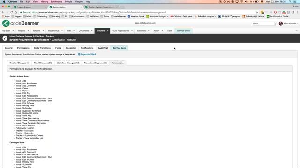This screenshot has width=300, height=168.
Task: Open the Weather Spark bookmark
Action: click(136, 17)
